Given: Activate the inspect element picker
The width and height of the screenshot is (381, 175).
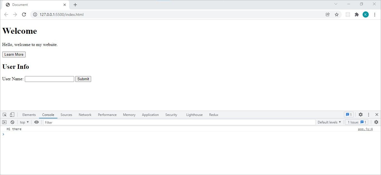Looking at the screenshot, I should pyautogui.click(x=5, y=115).
